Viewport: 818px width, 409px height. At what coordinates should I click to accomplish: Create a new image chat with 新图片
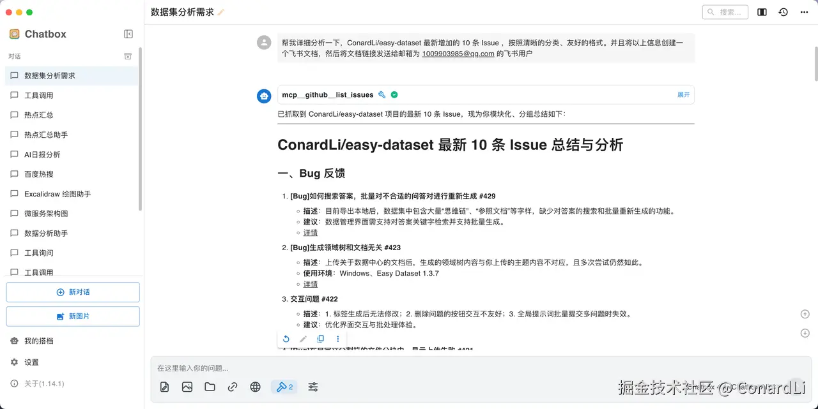(x=73, y=316)
